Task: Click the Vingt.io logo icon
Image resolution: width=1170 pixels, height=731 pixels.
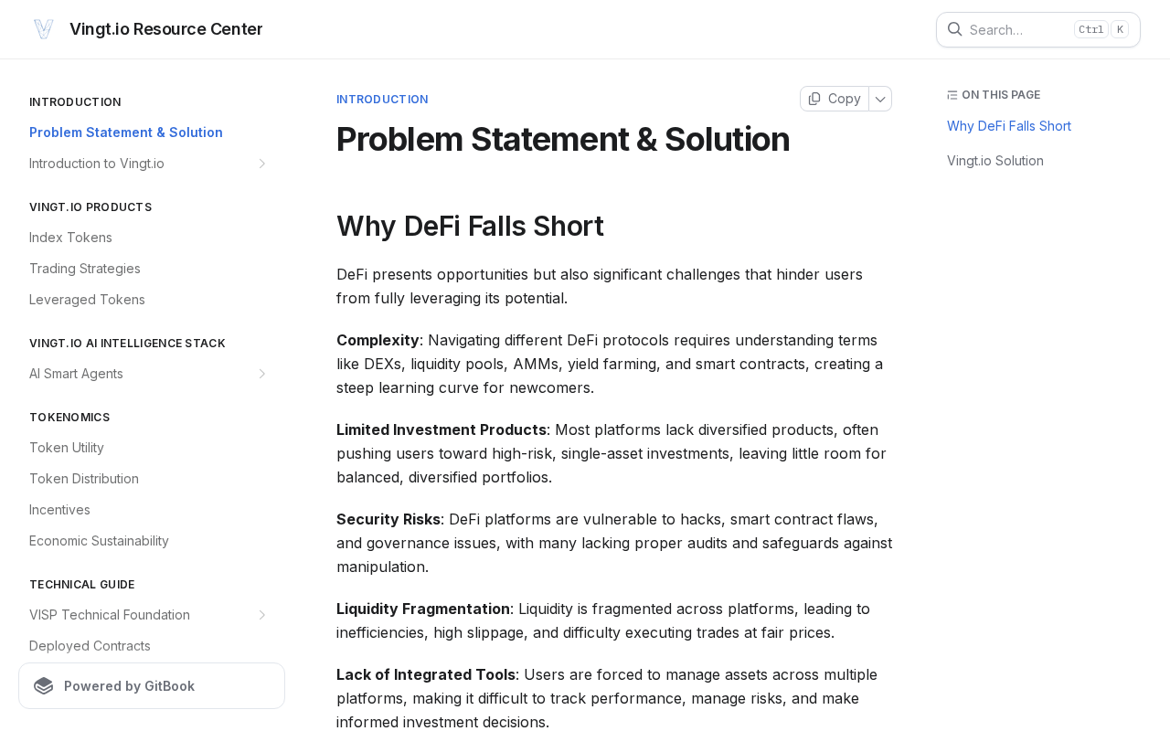Action: 44,29
